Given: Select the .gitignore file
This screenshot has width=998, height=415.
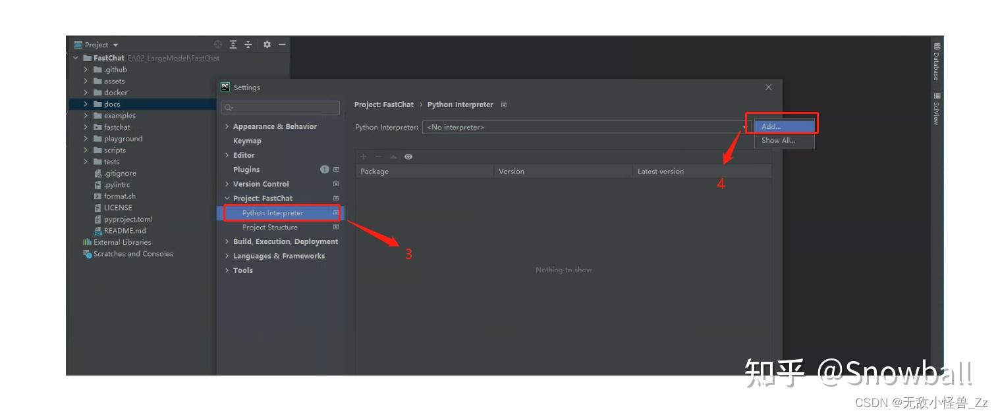Looking at the screenshot, I should coord(119,173).
